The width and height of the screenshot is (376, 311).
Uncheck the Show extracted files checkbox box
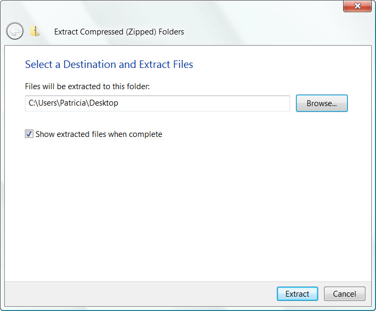pos(29,134)
